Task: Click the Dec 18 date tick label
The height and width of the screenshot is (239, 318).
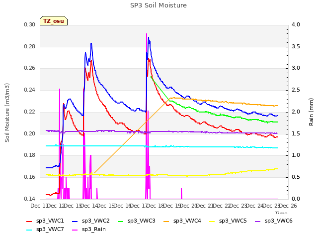Action: point(156,206)
